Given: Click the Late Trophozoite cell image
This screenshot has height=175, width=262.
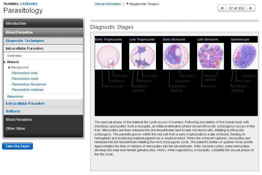Looking at the screenshot, I should (x=142, y=56).
